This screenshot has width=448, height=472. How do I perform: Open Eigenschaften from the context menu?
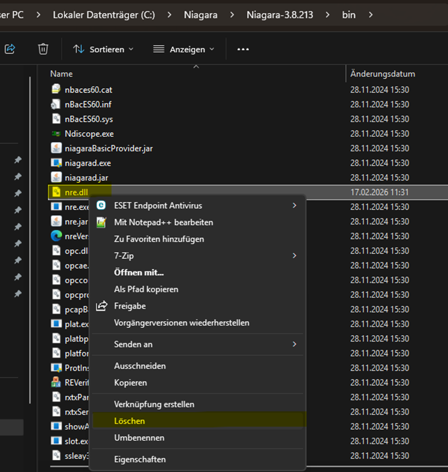pyautogui.click(x=140, y=459)
